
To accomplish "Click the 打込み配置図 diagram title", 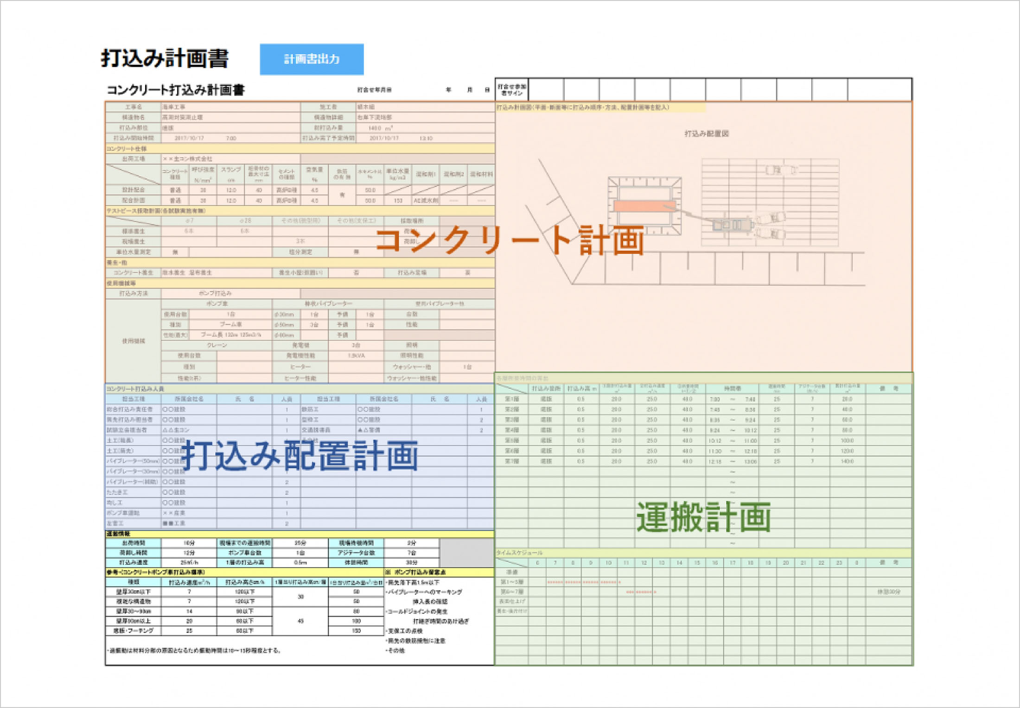I will (x=707, y=133).
